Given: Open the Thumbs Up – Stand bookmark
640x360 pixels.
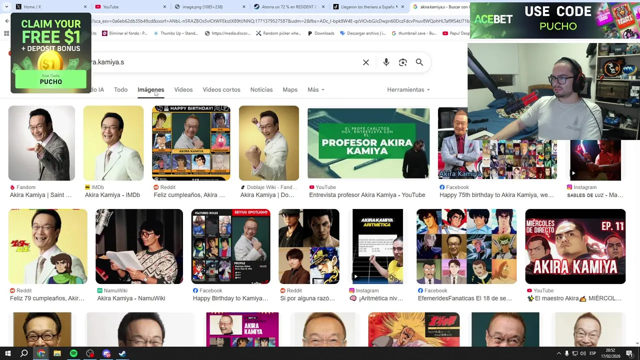Looking at the screenshot, I should coord(176,33).
